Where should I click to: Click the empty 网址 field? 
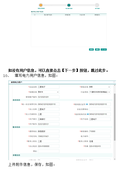[x=49, y=151]
